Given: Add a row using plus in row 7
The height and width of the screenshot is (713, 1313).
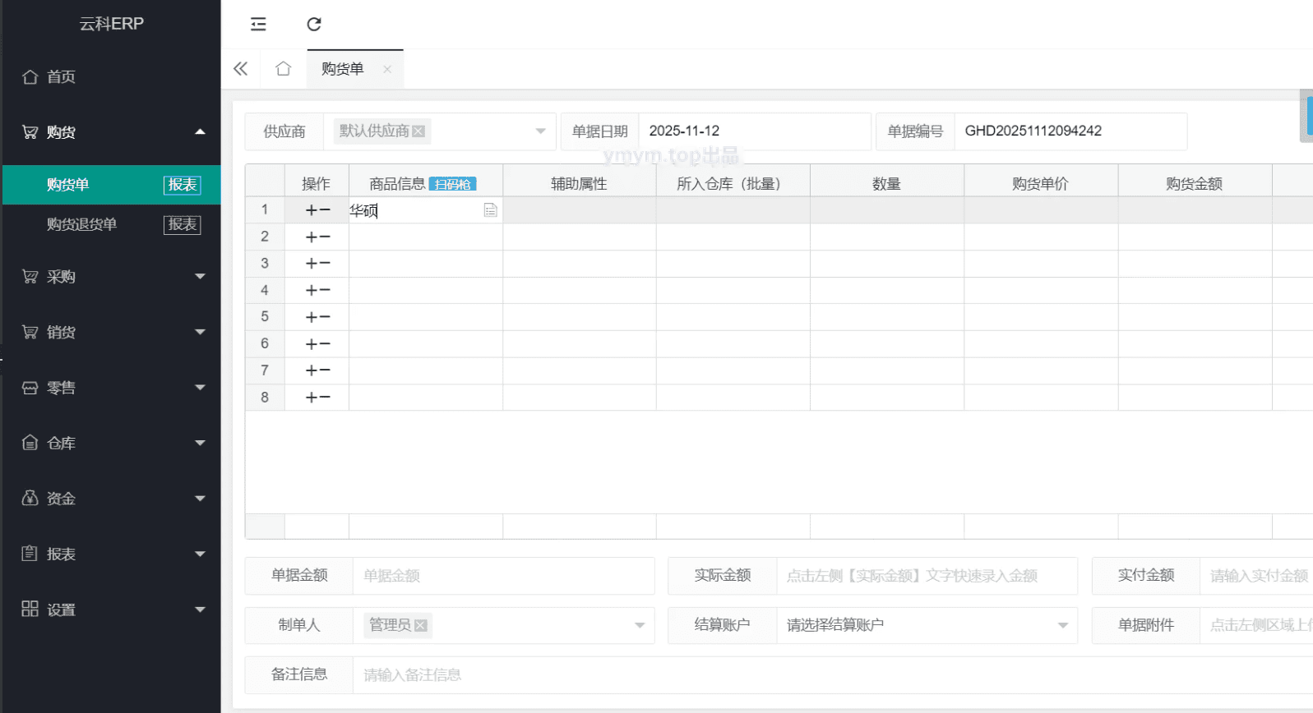Looking at the screenshot, I should click(312, 370).
